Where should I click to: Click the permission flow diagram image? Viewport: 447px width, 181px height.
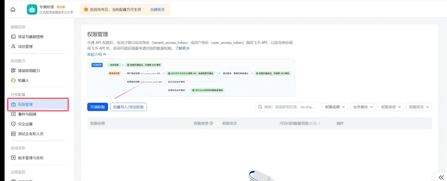click(x=191, y=78)
